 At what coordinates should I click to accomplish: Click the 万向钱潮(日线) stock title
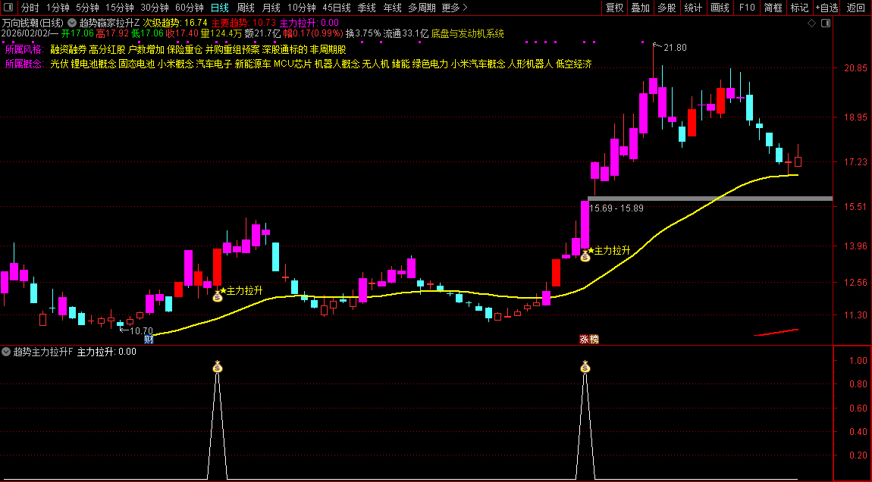tap(33, 23)
